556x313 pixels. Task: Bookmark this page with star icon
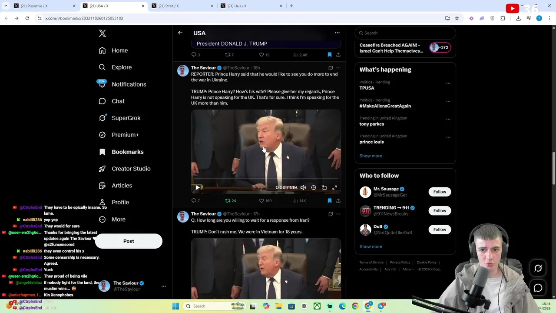tap(457, 18)
